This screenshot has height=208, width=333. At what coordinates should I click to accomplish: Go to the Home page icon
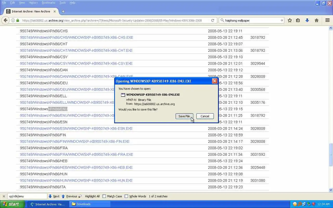pos(317,20)
